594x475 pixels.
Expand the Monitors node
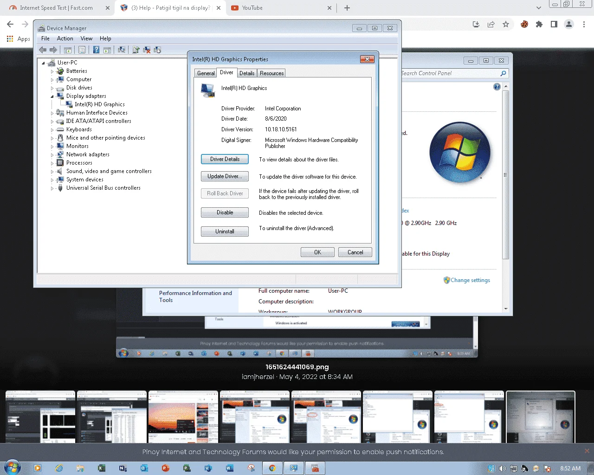pos(52,147)
